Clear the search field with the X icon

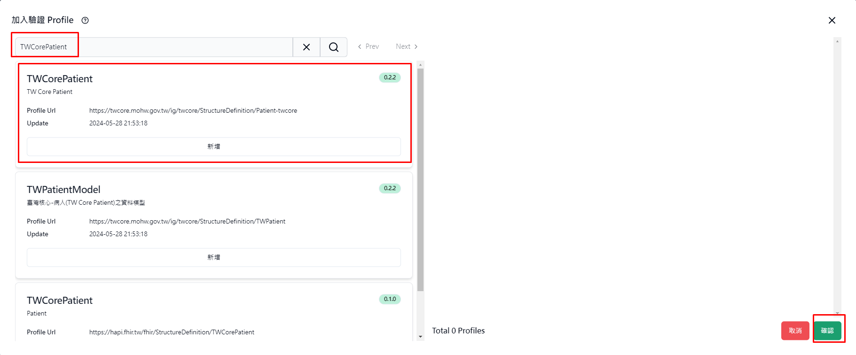pos(306,47)
